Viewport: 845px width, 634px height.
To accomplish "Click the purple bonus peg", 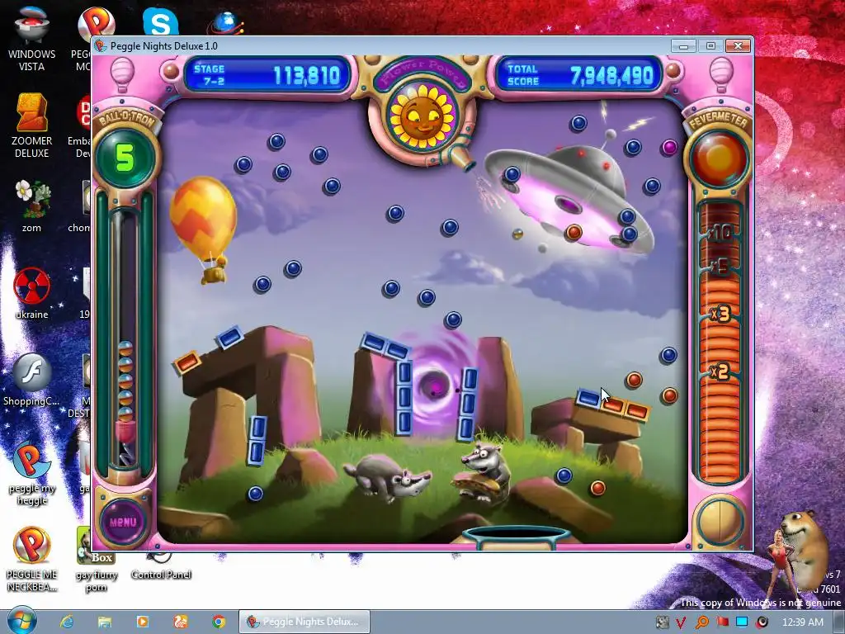I will point(669,147).
